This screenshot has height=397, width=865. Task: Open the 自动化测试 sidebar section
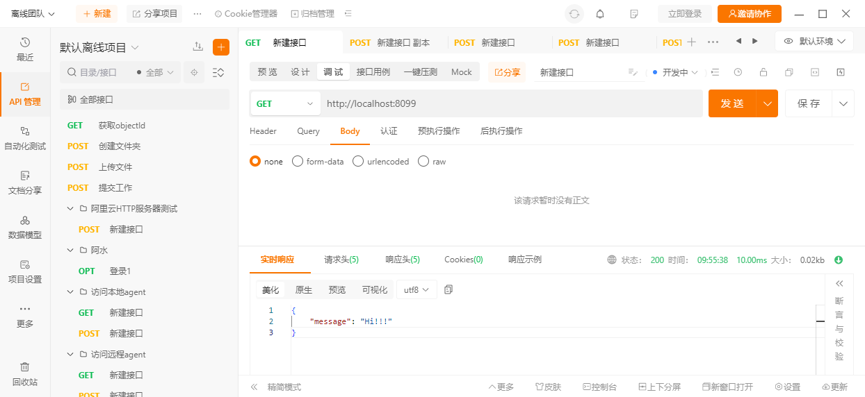click(25, 138)
